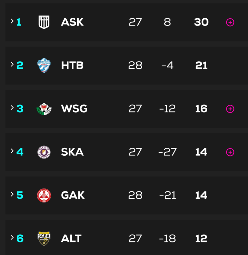Select the GAK team name
Screen dimensions: 248x255
click(73, 195)
